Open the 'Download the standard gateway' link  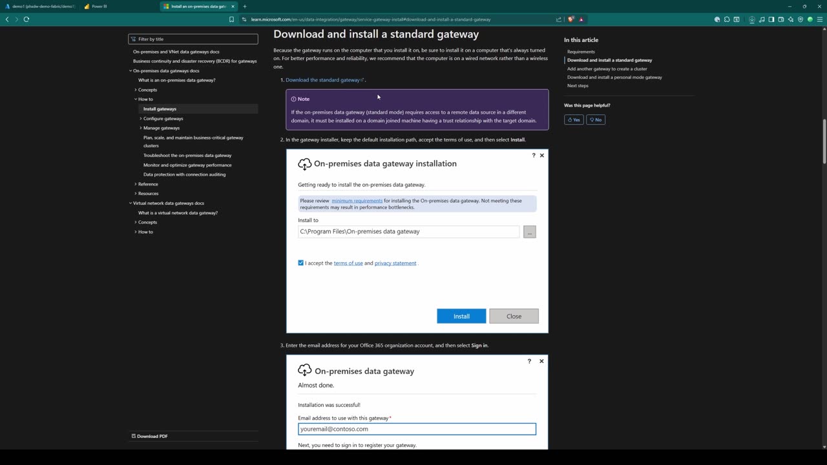(x=322, y=80)
